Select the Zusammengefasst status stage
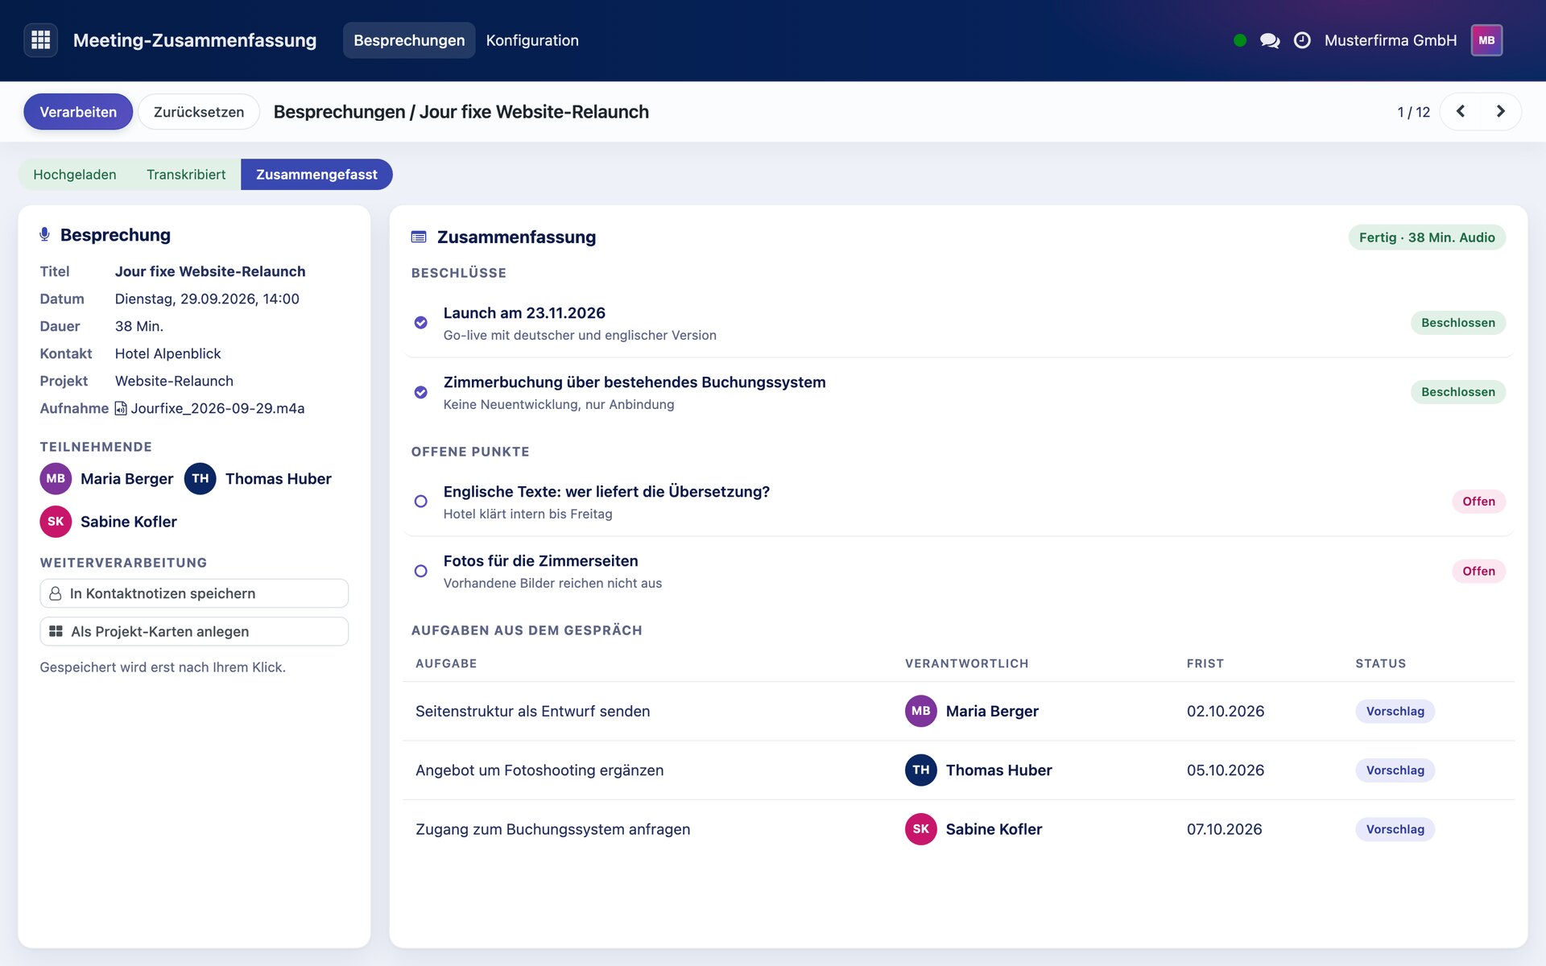 (x=316, y=175)
